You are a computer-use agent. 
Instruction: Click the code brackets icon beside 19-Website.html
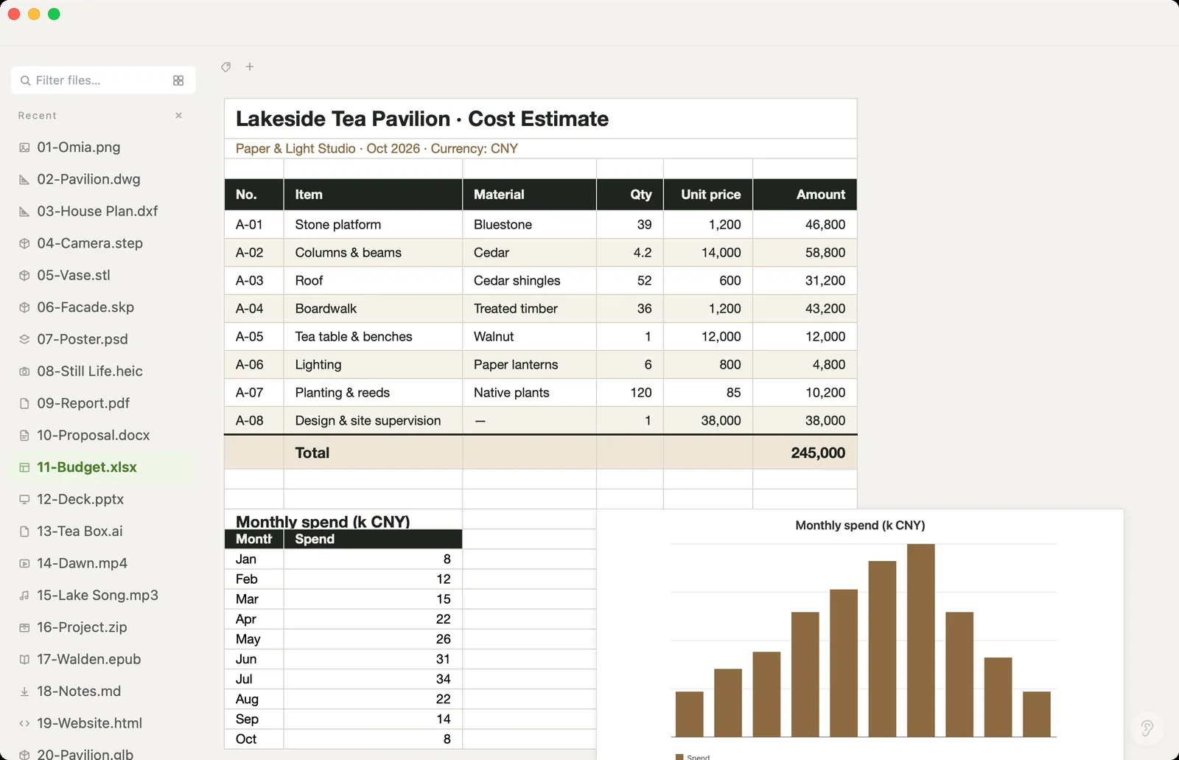[x=24, y=723]
